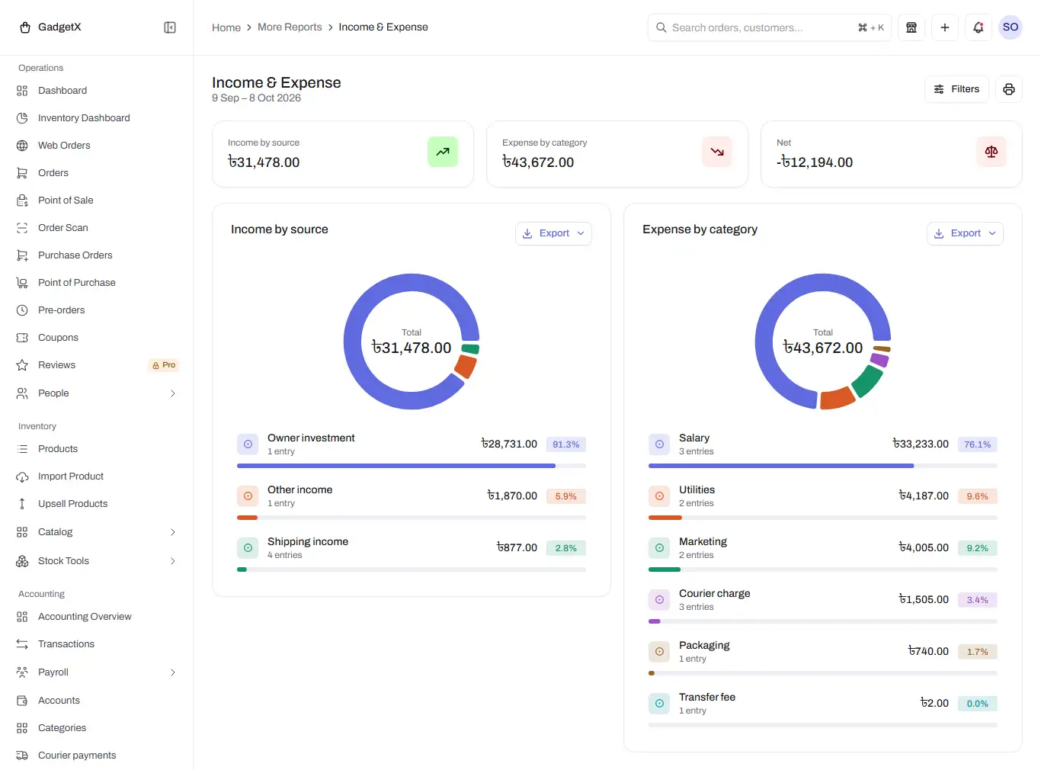Viewport: 1041px width, 770px height.
Task: Go to Home breadcrumb link
Action: pyautogui.click(x=226, y=27)
